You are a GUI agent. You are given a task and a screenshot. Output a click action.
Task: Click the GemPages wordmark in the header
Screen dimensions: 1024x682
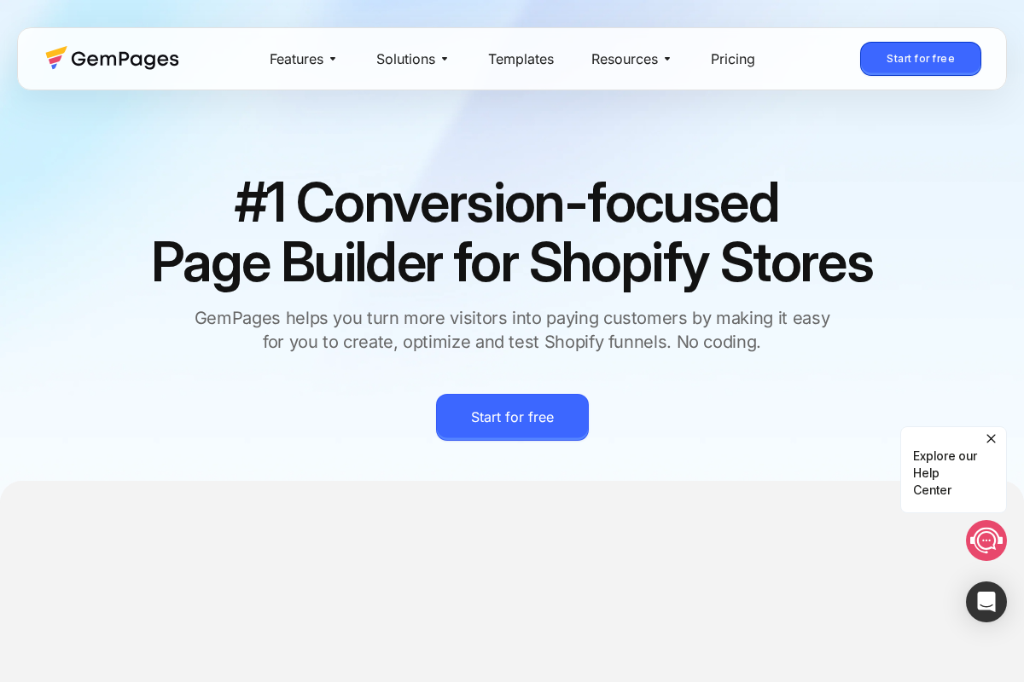click(x=125, y=58)
